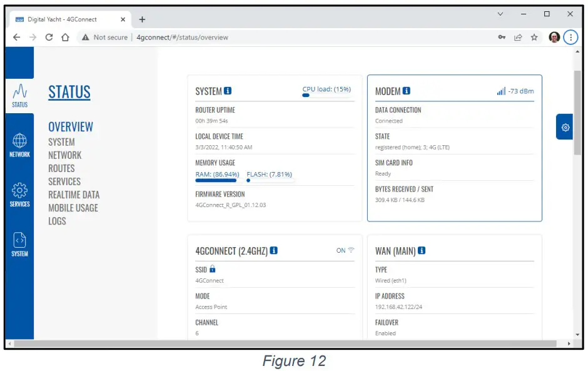Click the WAN type 'Wired (eth1)'
Image resolution: width=588 pixels, height=371 pixels.
coord(391,280)
